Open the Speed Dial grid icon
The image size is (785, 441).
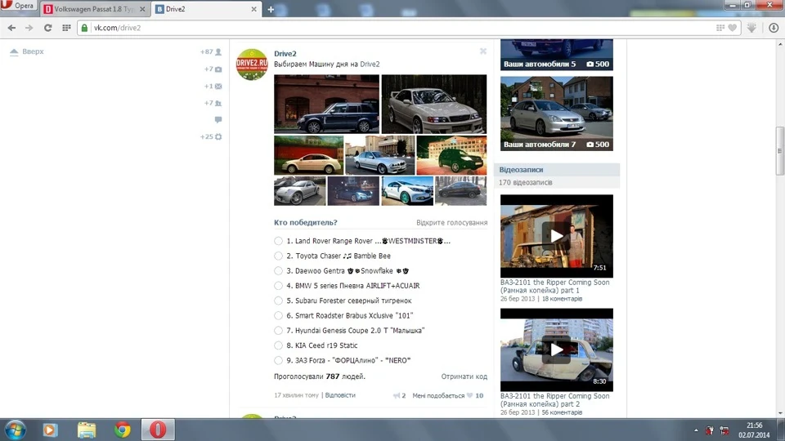click(66, 28)
